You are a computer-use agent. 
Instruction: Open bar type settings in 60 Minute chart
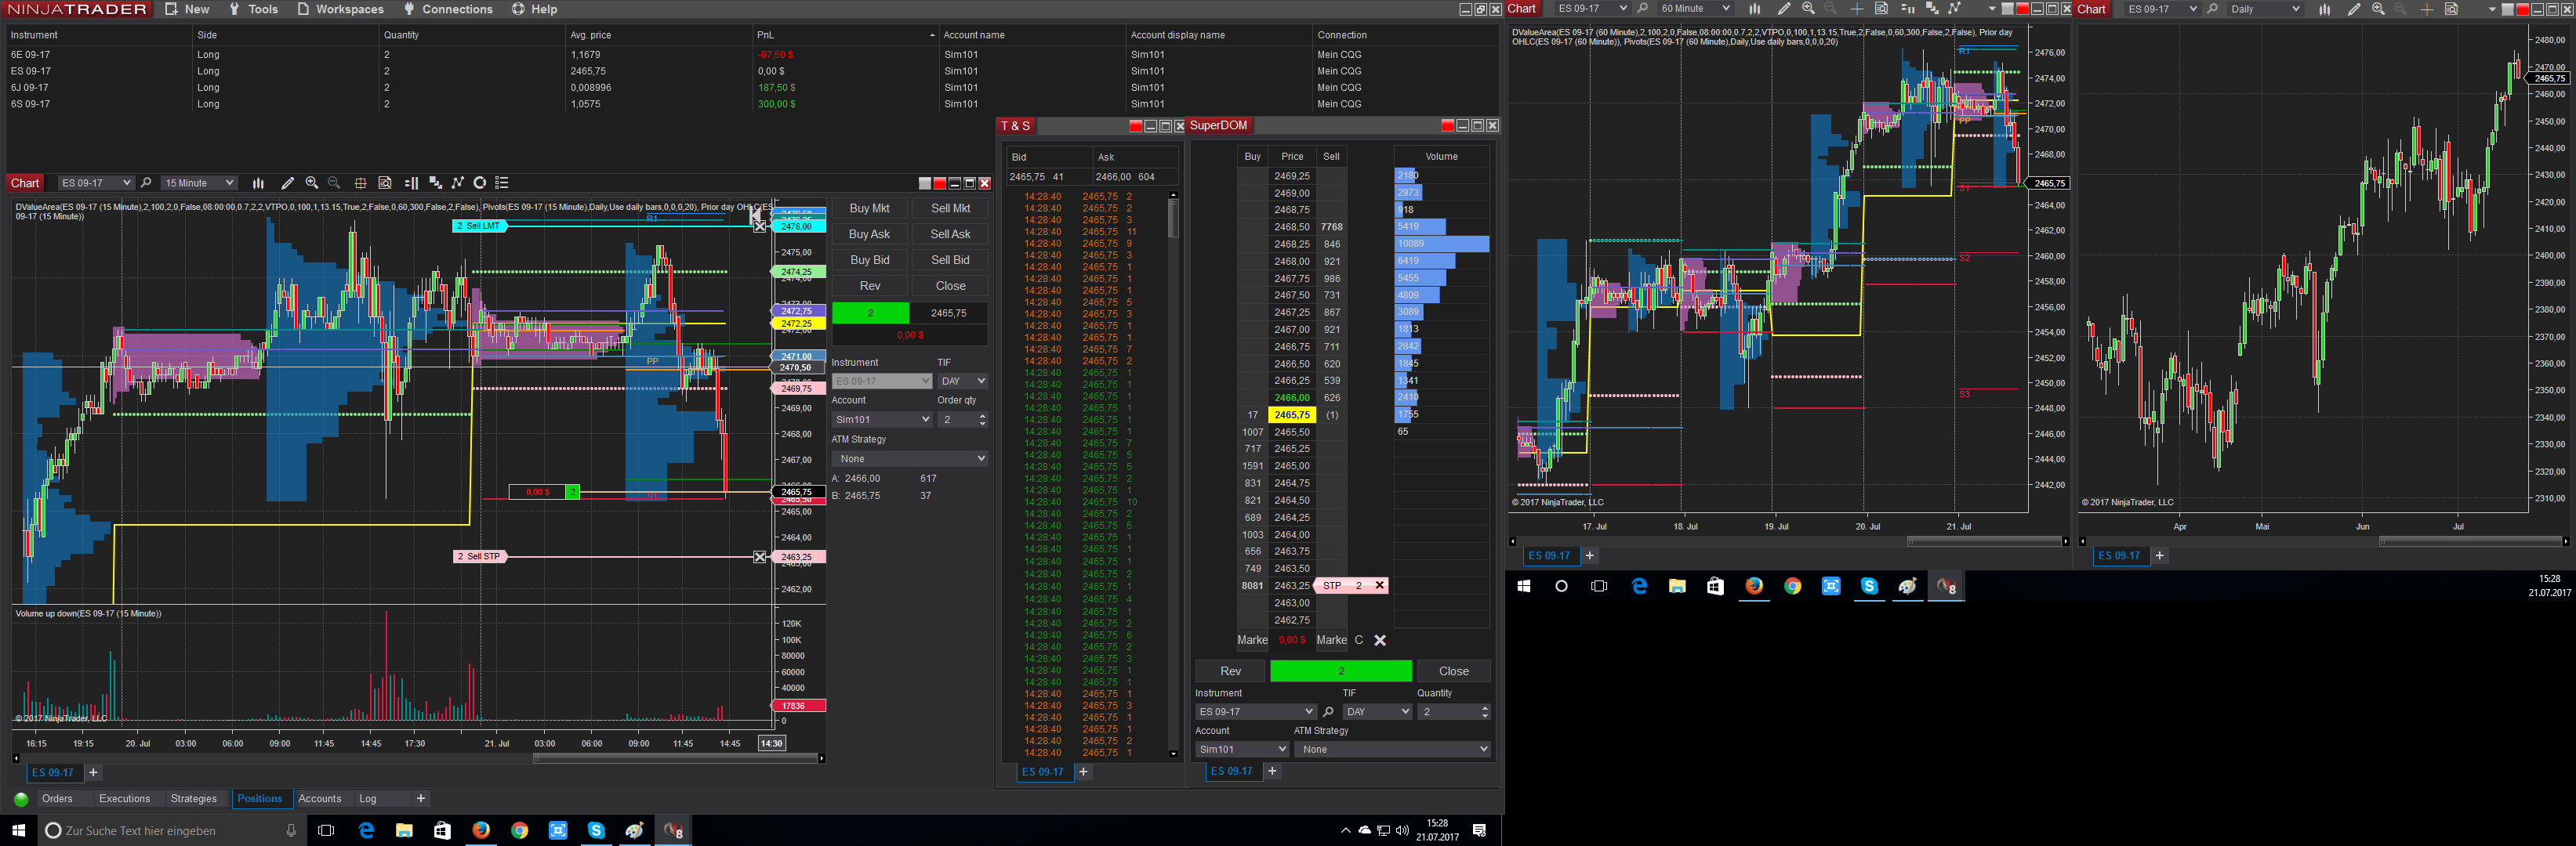pyautogui.click(x=1755, y=9)
